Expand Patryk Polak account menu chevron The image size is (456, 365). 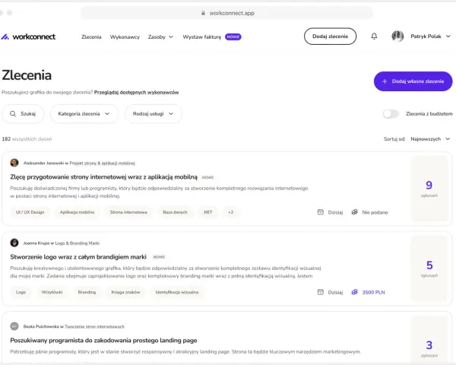tap(448, 36)
